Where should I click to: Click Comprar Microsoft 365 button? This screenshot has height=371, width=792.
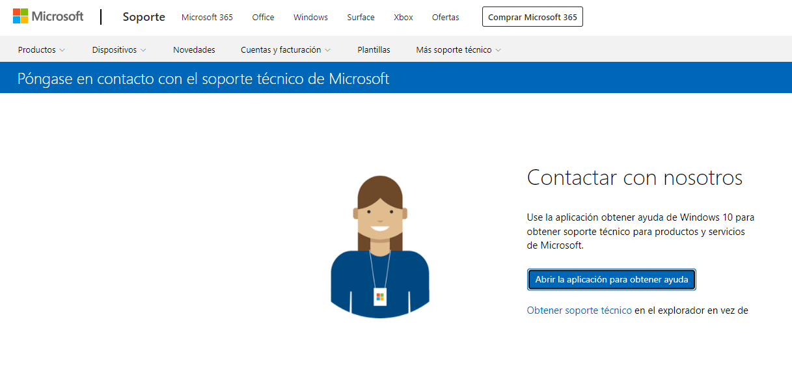532,17
